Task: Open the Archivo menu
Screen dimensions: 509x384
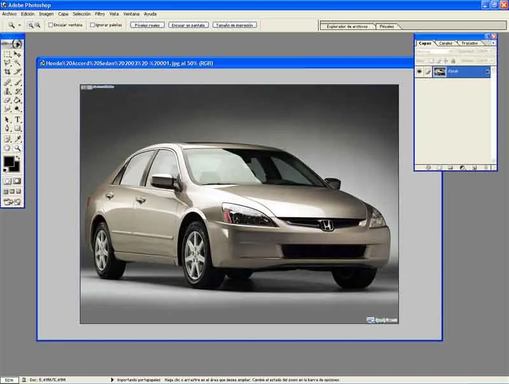Action: [x=9, y=14]
